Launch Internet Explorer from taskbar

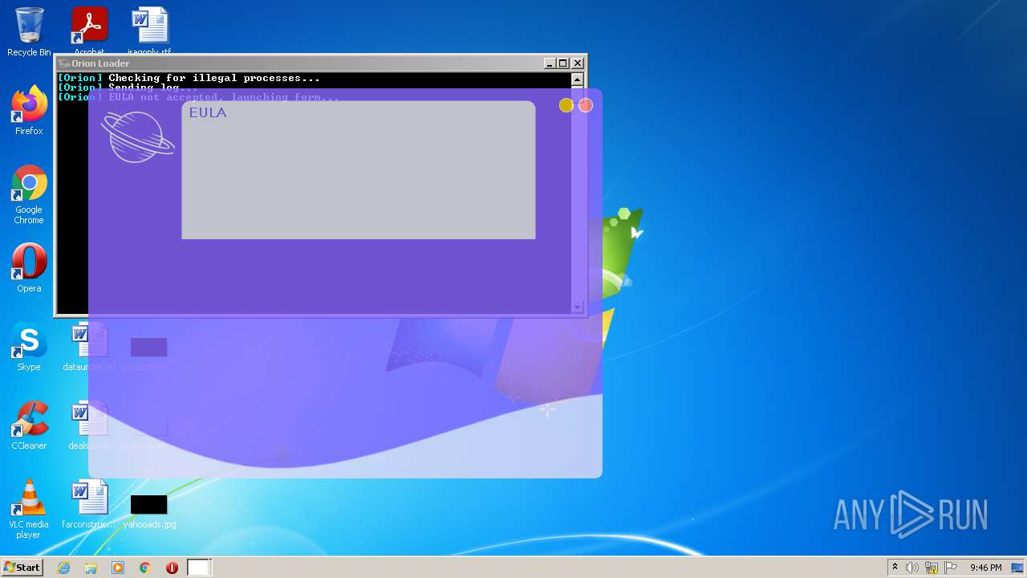(63, 568)
